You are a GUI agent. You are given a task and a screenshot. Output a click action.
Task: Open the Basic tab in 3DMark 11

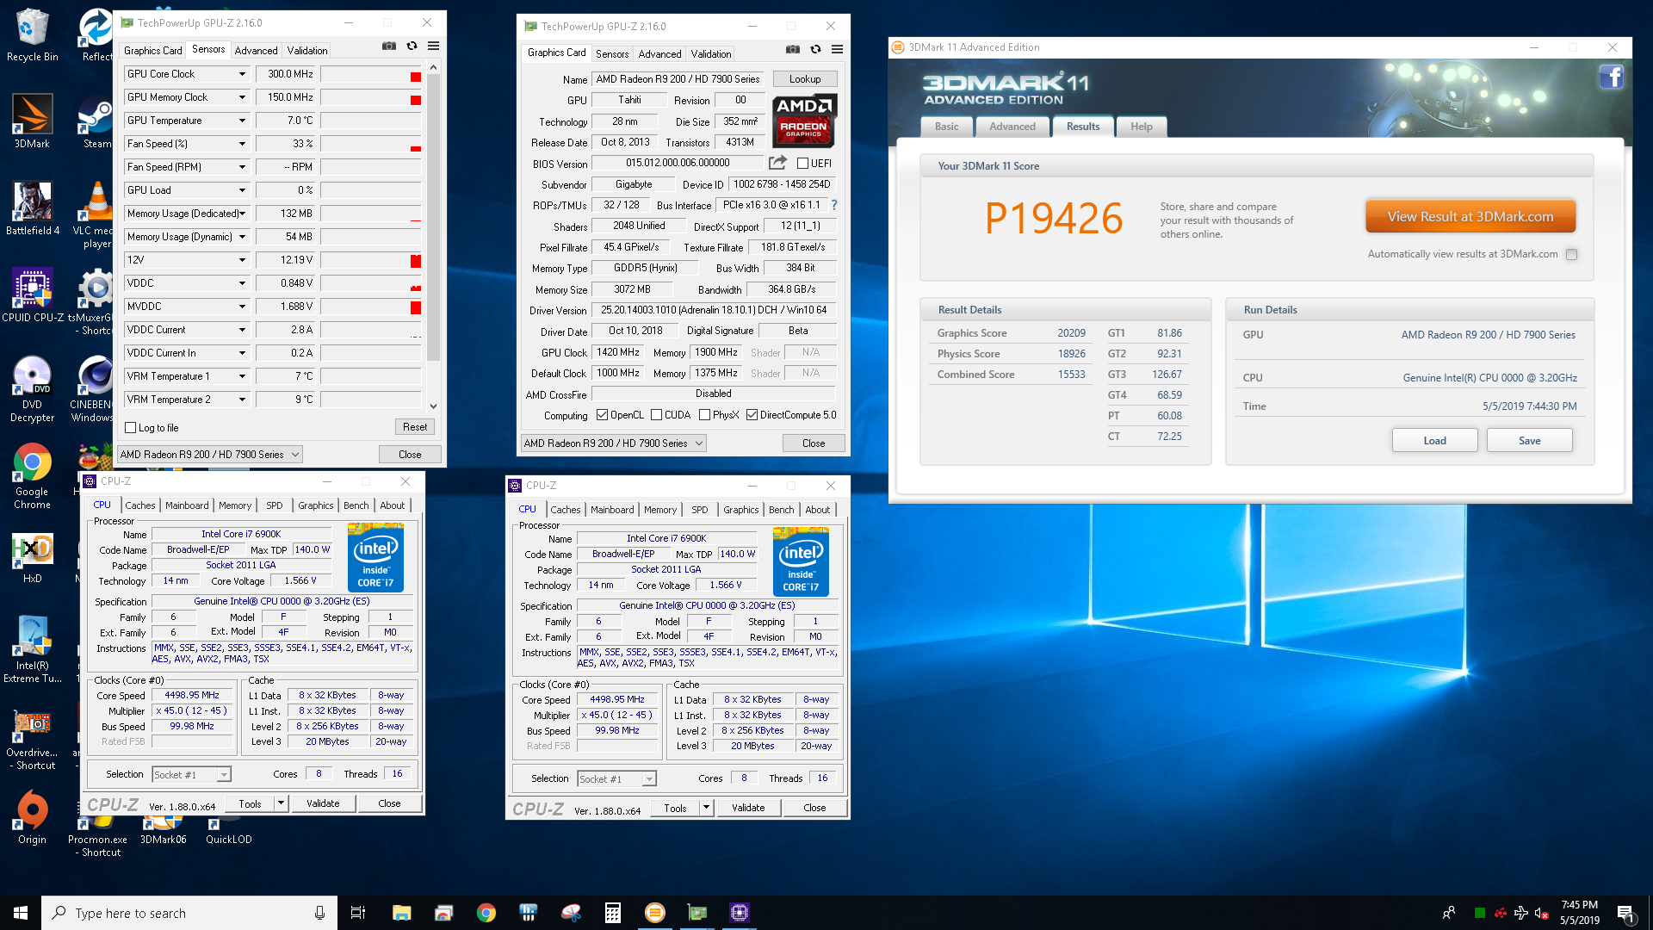946,127
